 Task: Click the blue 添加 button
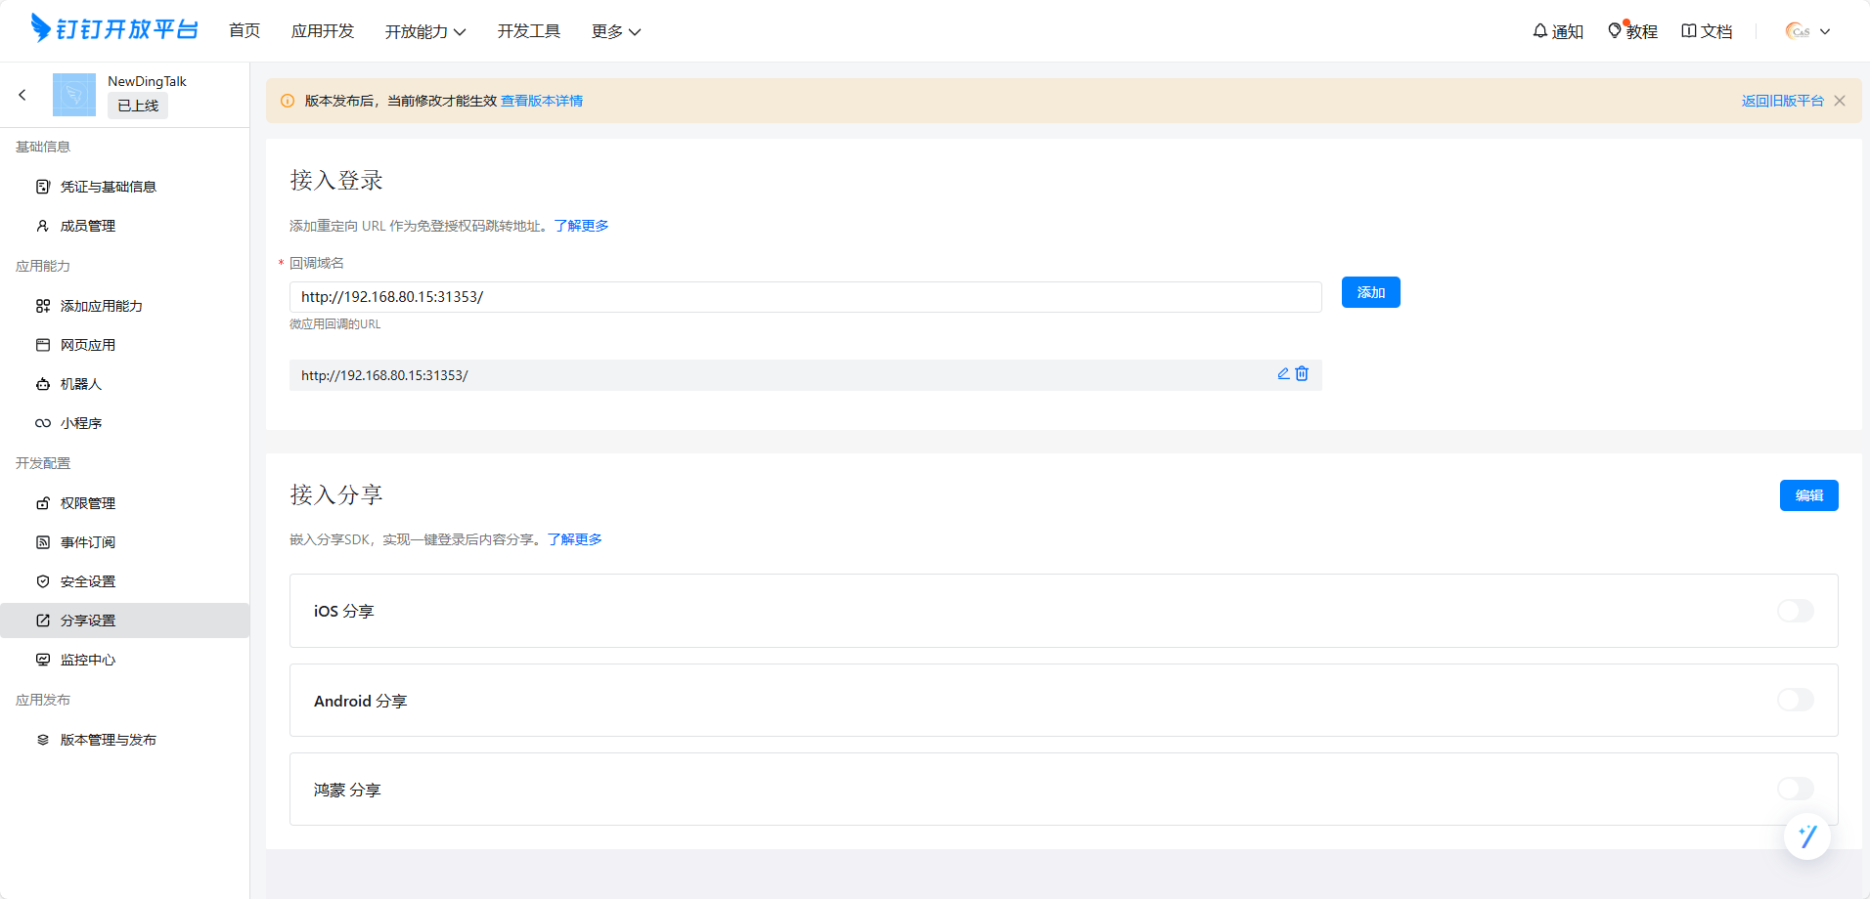point(1370,292)
